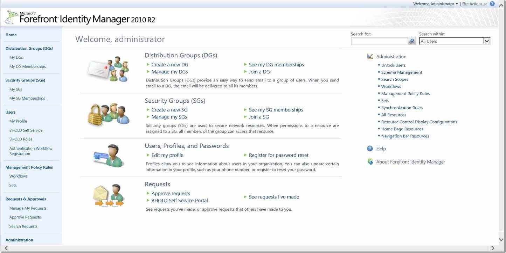Click the Manage my DGs link
506x253 pixels.
click(170, 72)
